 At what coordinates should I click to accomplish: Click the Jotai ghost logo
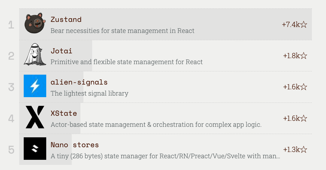(35, 55)
